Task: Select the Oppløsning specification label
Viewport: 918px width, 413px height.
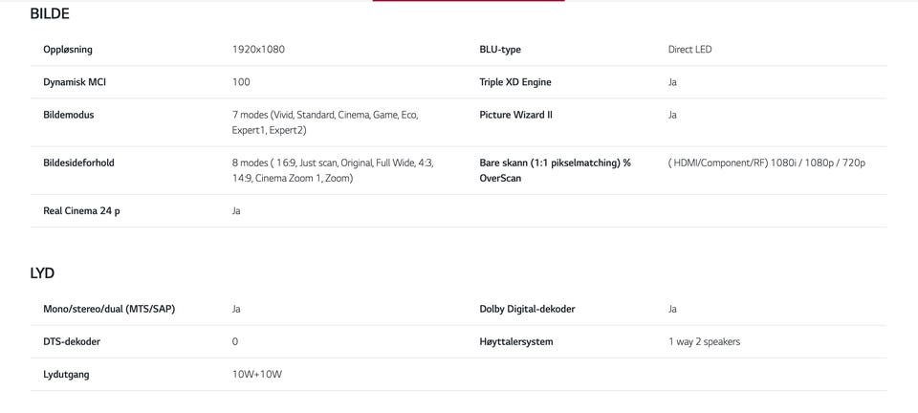Action: (68, 50)
